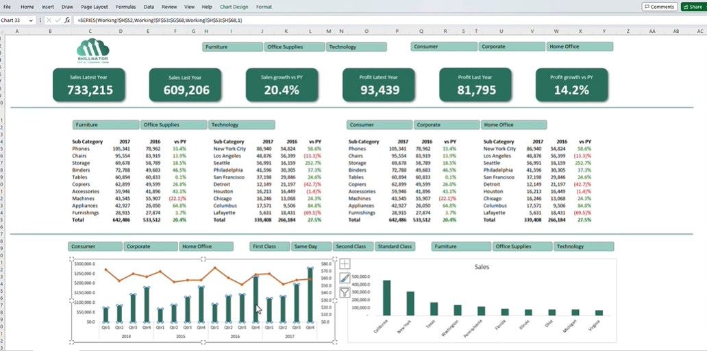The height and width of the screenshot is (351, 707).
Task: Open the Chart Filters funnel icon
Action: [x=345, y=293]
